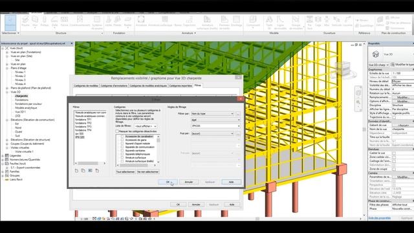414x233 pixels.
Task: Click the new filter icon below the filter list
Action: point(76,171)
